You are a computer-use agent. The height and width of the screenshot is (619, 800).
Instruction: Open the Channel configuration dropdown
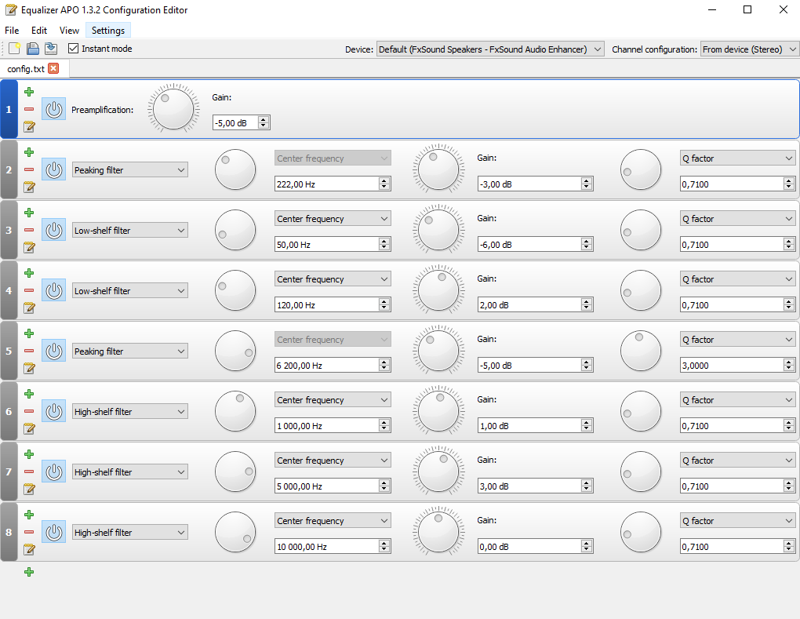click(x=750, y=49)
